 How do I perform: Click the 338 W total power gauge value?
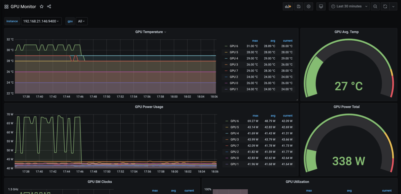[x=349, y=161]
